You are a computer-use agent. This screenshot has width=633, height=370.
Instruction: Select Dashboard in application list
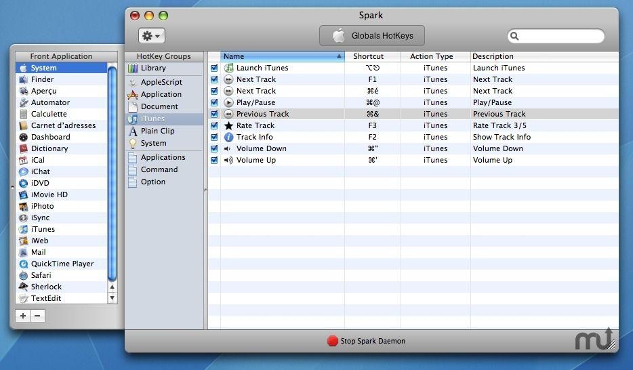point(62,137)
